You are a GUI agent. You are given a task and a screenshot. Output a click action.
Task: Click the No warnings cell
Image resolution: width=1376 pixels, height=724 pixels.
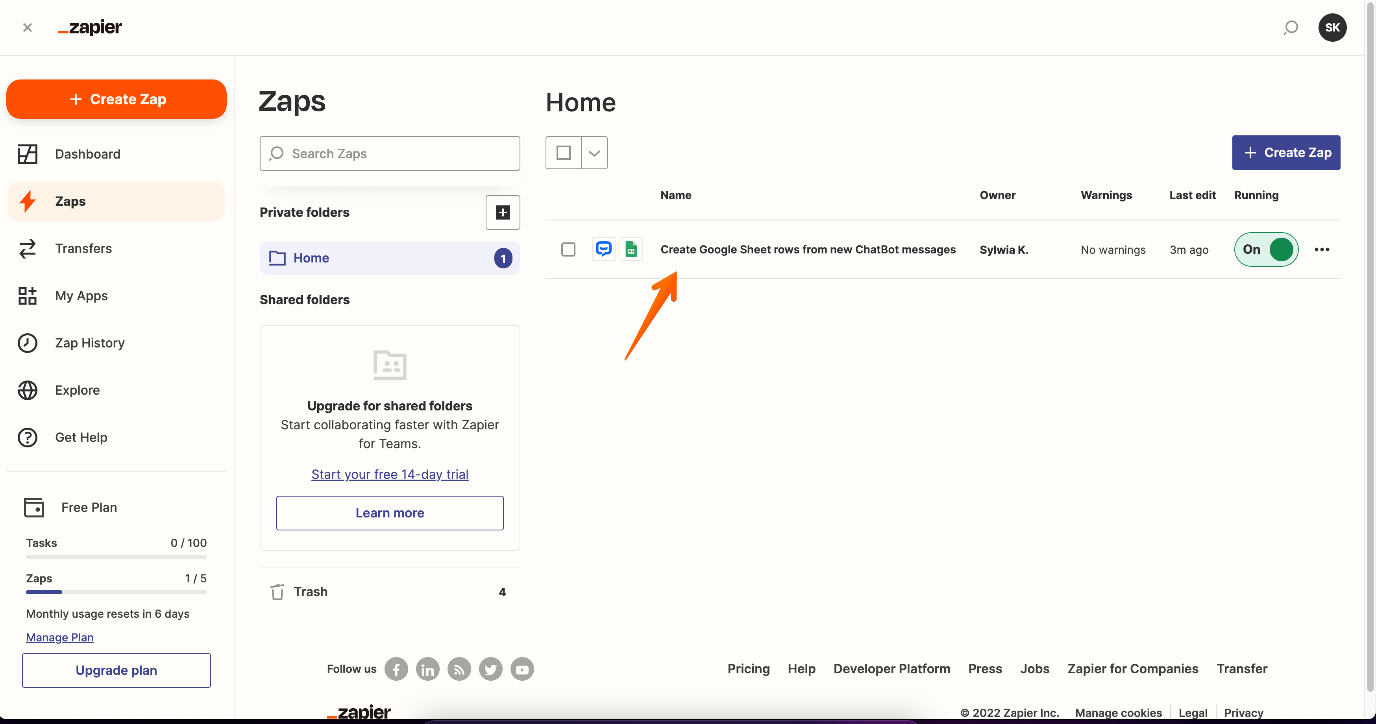[x=1113, y=249]
